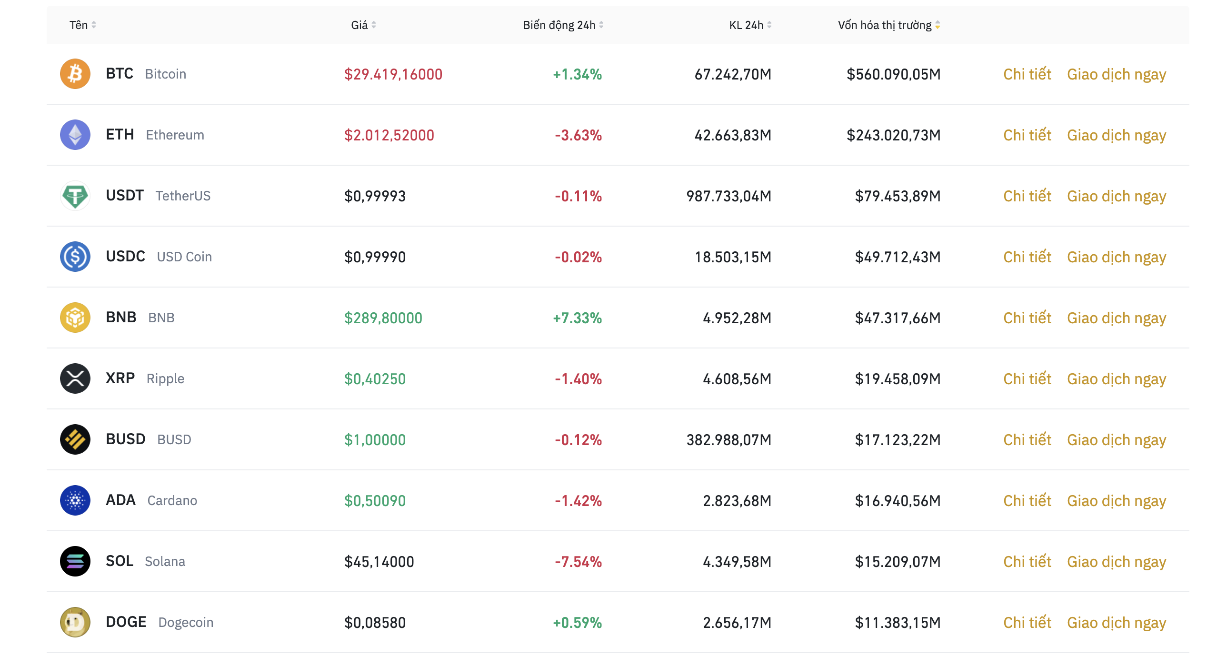Select the SOL ticker name
This screenshot has height=656, width=1217.
point(120,561)
